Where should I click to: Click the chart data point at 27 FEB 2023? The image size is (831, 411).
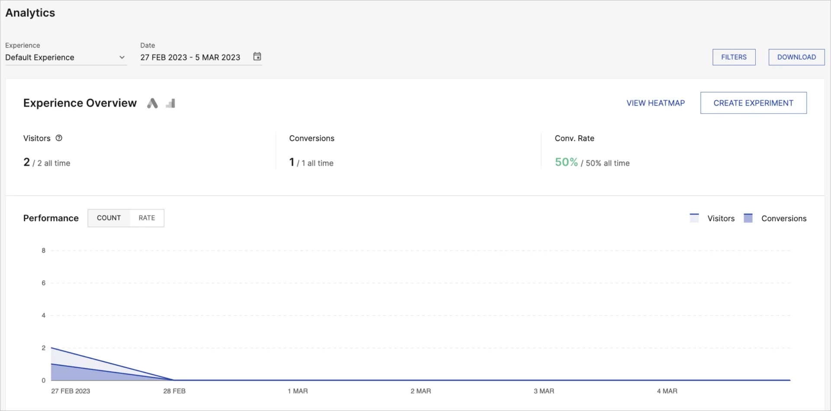click(52, 348)
